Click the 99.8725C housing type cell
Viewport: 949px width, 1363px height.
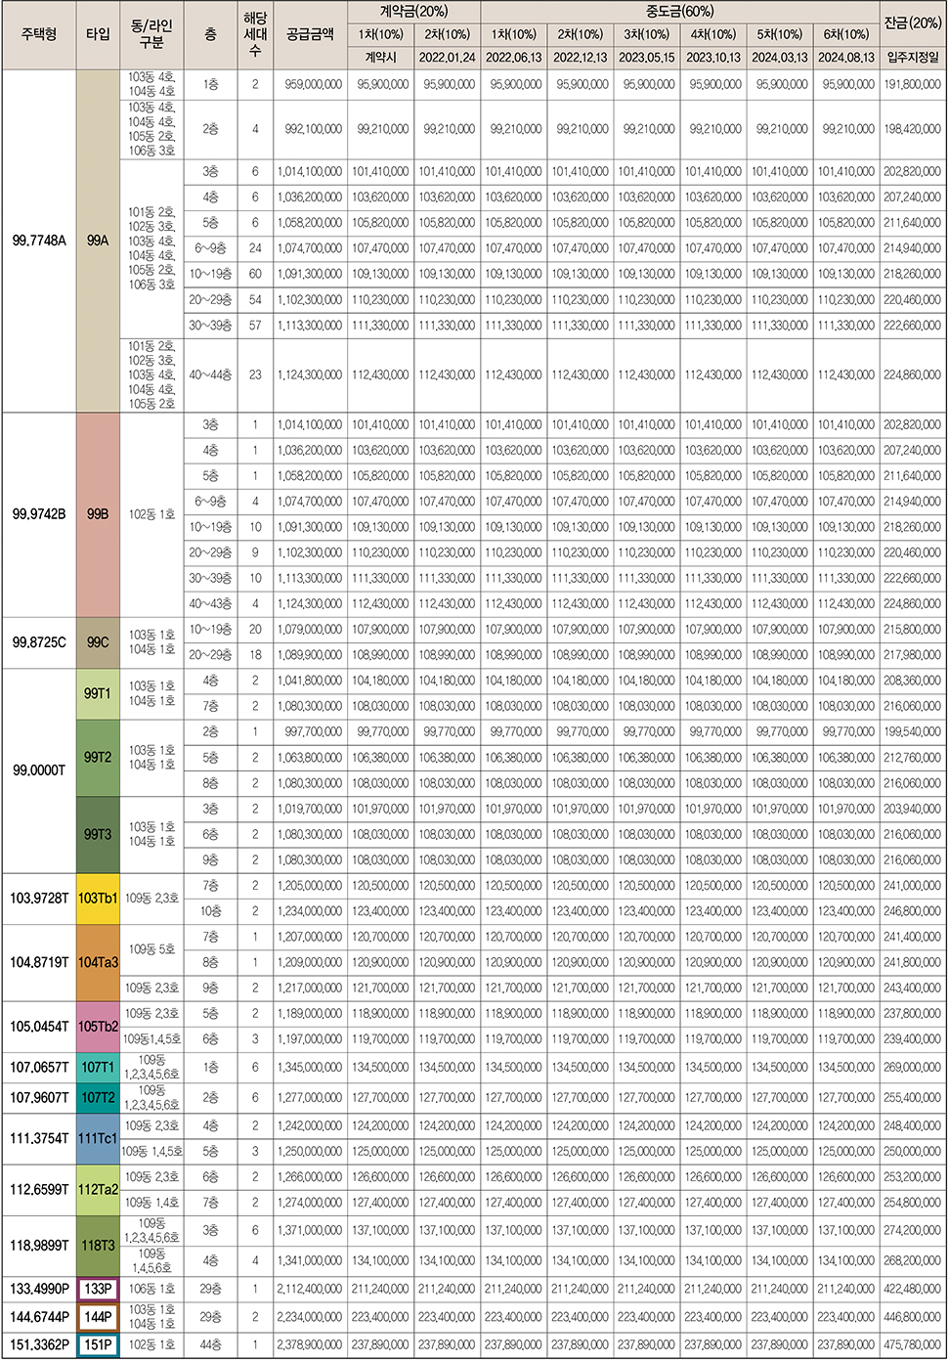coord(39,642)
